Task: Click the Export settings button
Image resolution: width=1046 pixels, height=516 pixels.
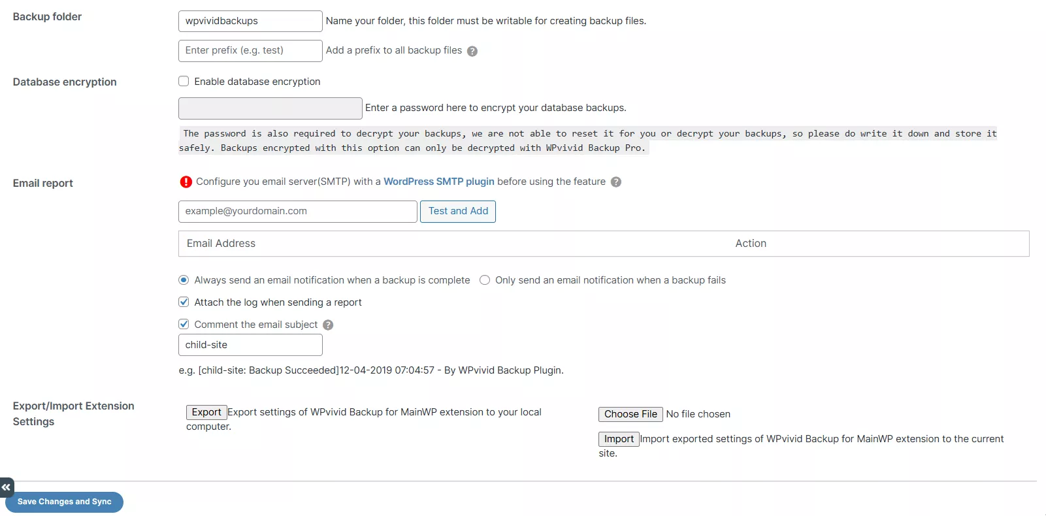Action: [x=206, y=412]
